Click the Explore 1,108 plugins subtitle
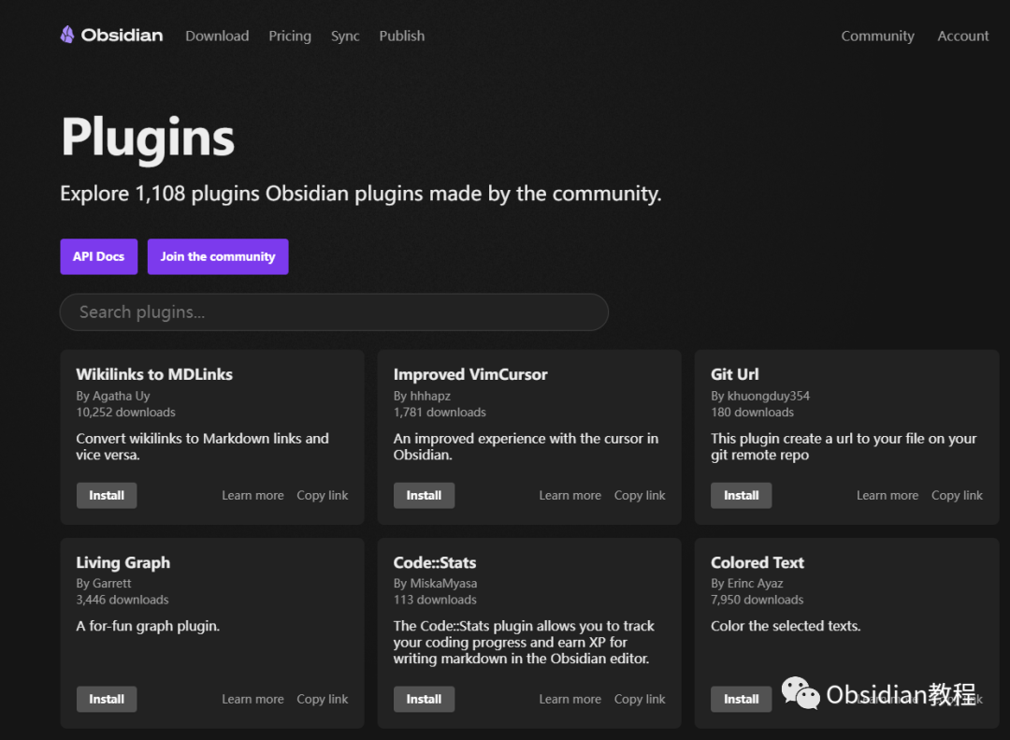1010x740 pixels. pos(361,194)
